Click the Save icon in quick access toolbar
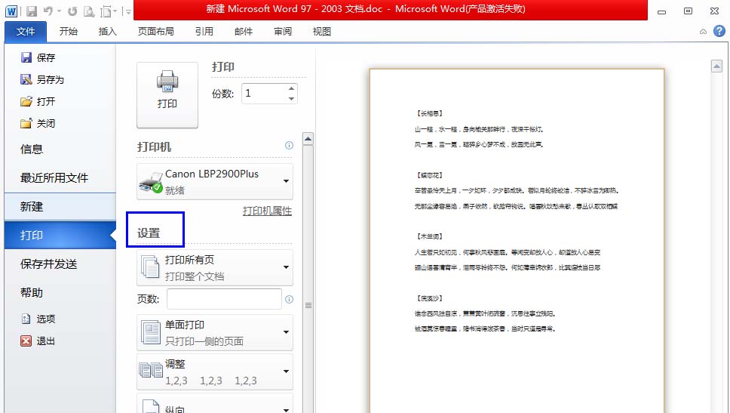The height and width of the screenshot is (413, 730). point(32,11)
